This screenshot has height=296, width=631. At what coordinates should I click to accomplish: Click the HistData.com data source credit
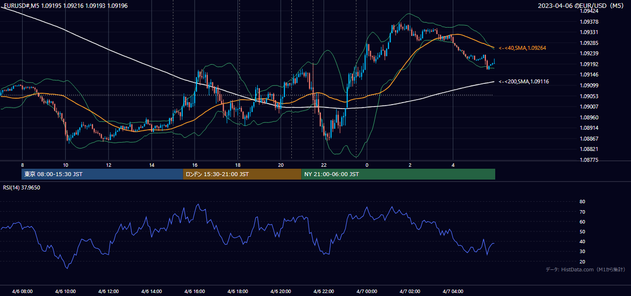(x=585, y=269)
